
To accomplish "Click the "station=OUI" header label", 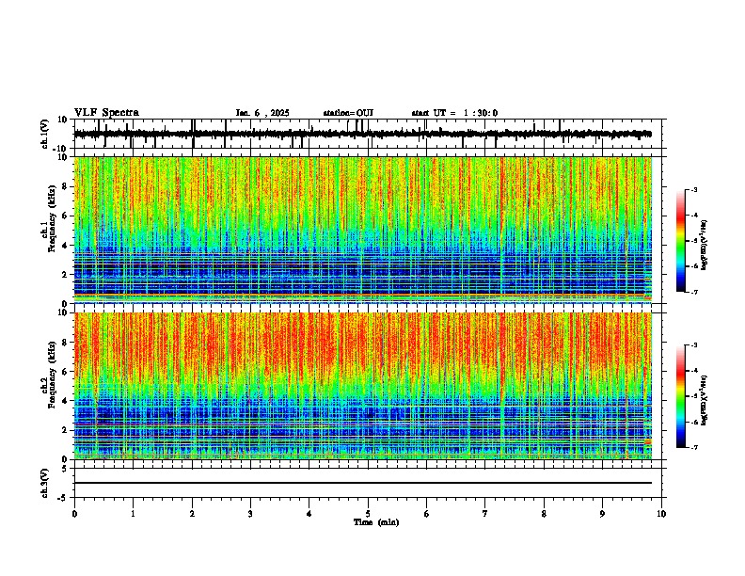I will click(x=348, y=113).
